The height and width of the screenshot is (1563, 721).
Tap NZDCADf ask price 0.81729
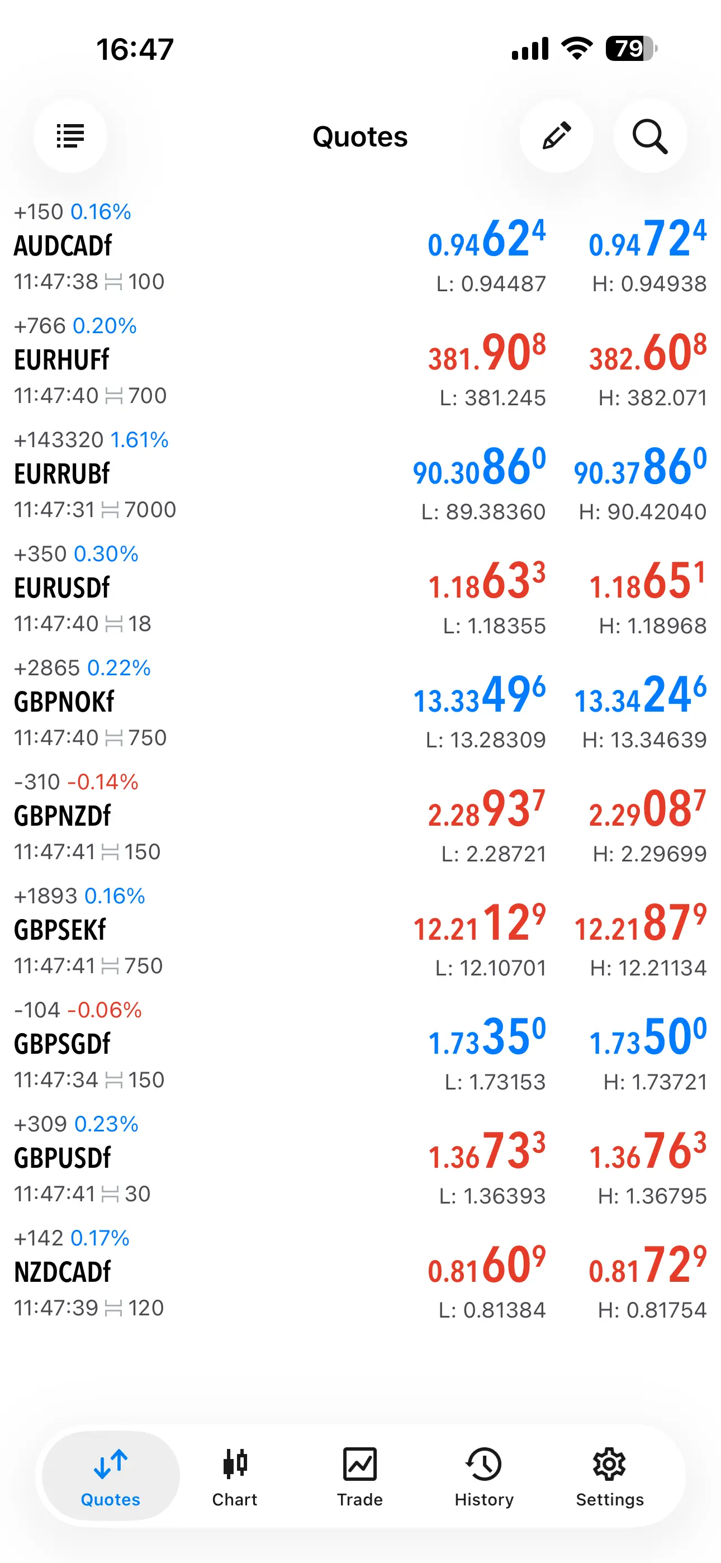(x=647, y=1267)
